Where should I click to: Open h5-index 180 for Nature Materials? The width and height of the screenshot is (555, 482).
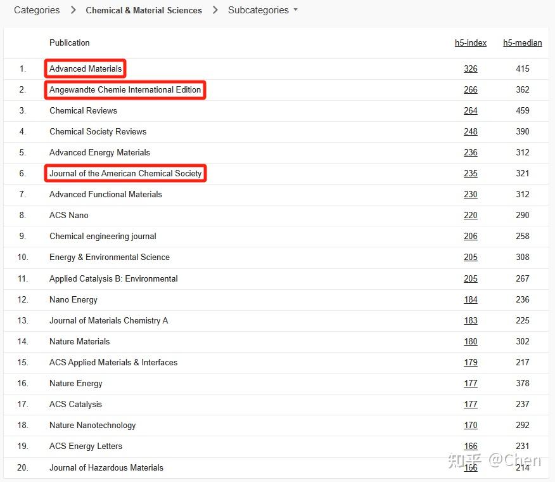470,341
